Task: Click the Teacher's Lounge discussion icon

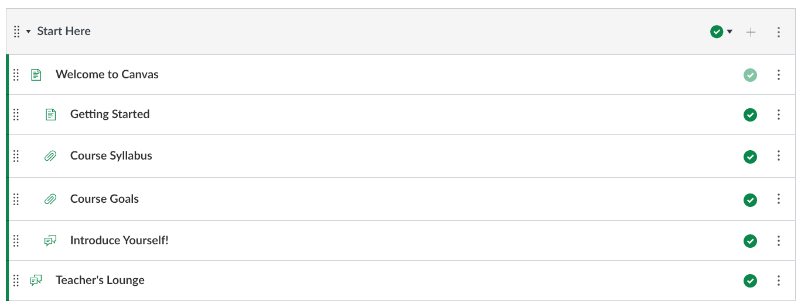Action: pyautogui.click(x=36, y=281)
